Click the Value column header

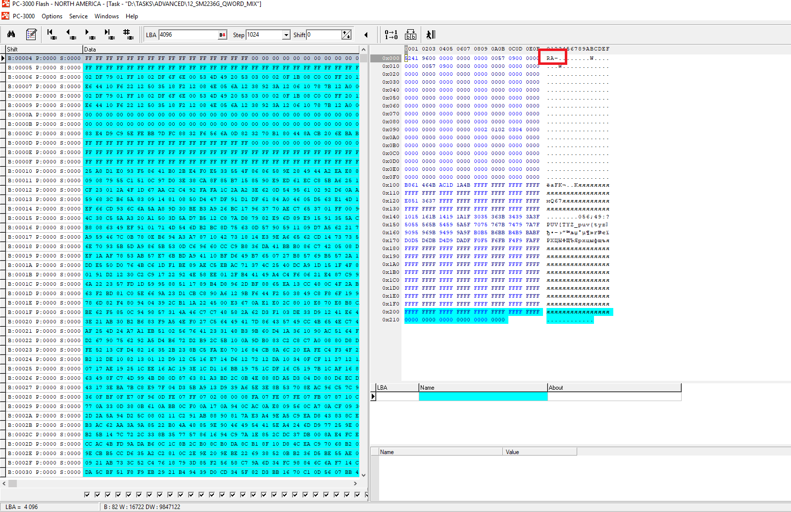click(540, 452)
